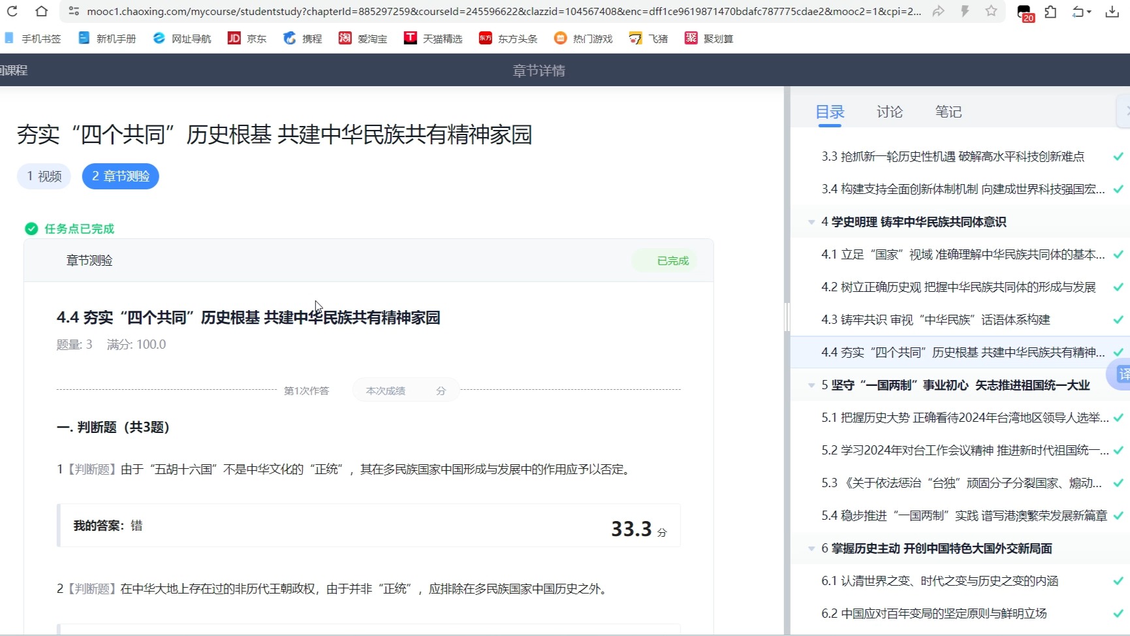
Task: Click the lightning speed-mode icon
Action: coord(965,11)
